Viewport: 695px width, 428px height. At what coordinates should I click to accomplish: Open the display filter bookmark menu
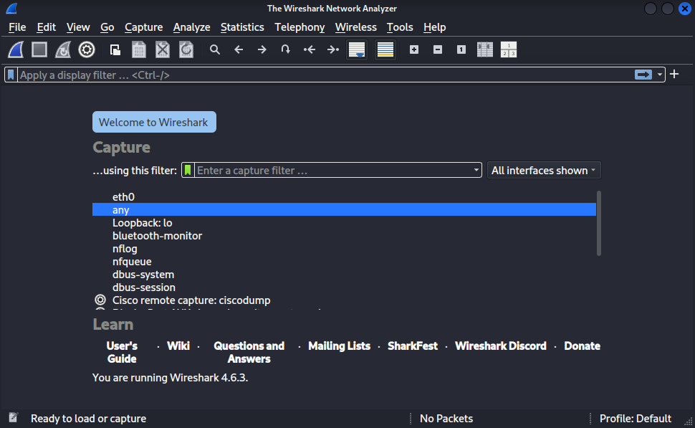pos(11,75)
